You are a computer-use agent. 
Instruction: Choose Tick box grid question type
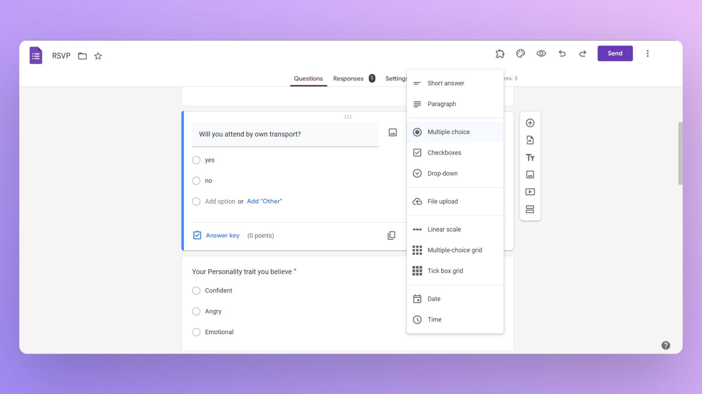point(455,271)
